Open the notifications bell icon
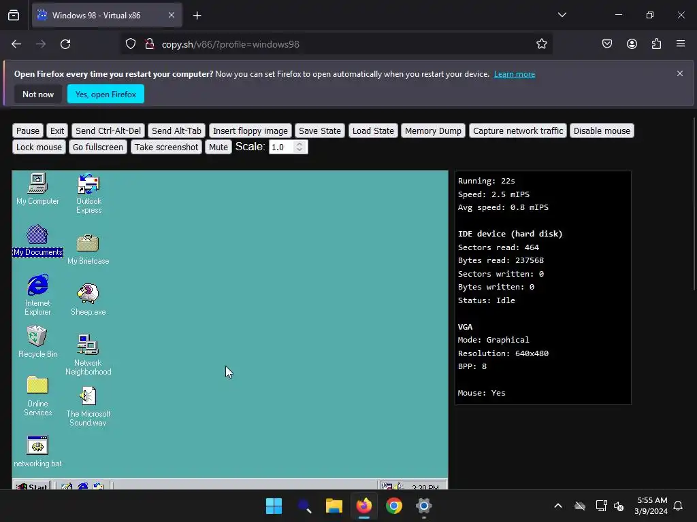697x522 pixels. pos(679,506)
